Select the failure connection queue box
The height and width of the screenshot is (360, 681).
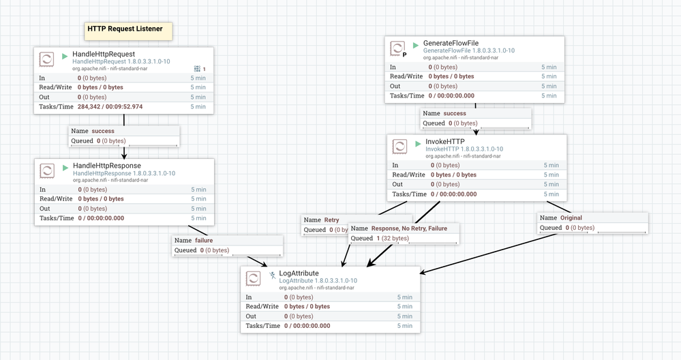[x=228, y=245]
